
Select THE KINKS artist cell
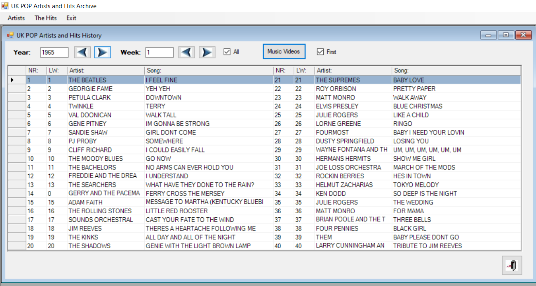[x=106, y=237]
